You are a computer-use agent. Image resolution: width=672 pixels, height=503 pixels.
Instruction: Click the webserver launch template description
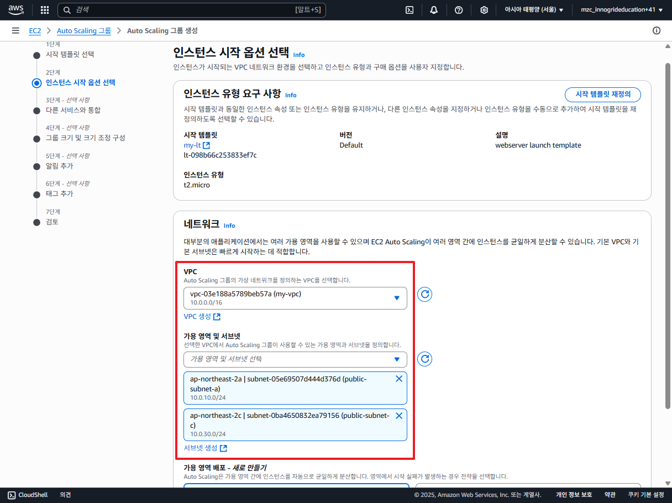point(538,145)
